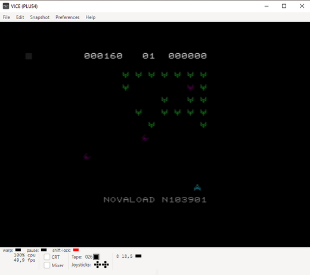Click the 100% cpu status text
This screenshot has width=310, height=275.
(24, 255)
